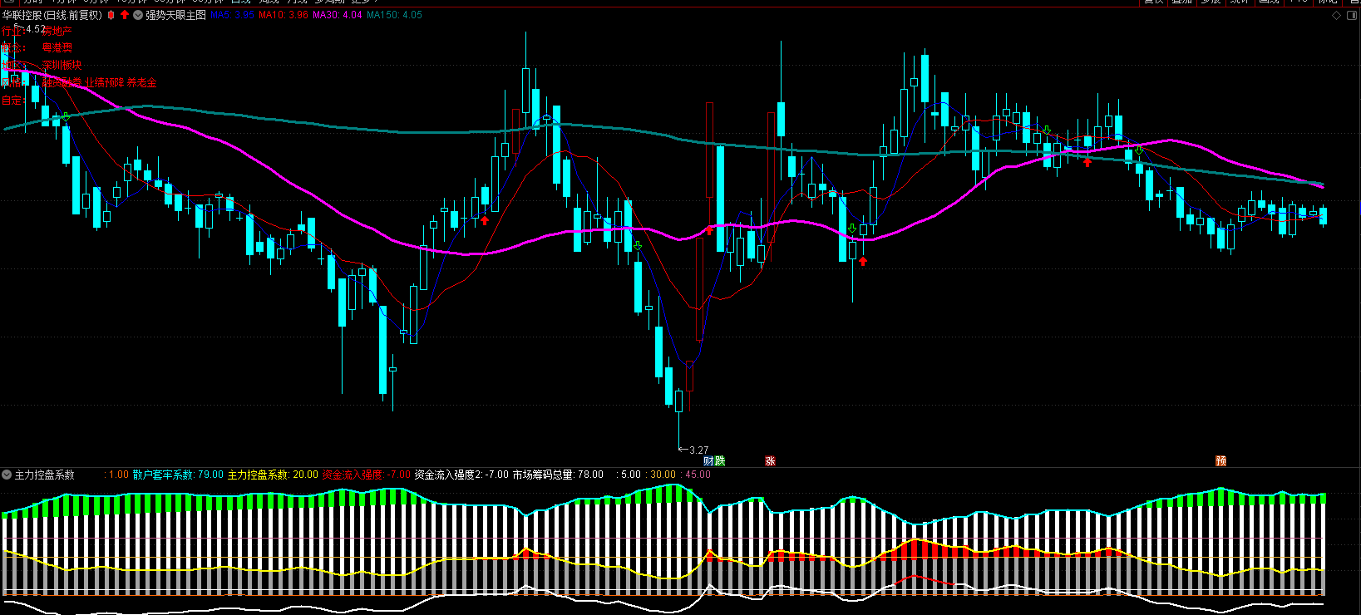
Task: Click the 华联控股(日线,前复权) stock title
Action: 53,15
